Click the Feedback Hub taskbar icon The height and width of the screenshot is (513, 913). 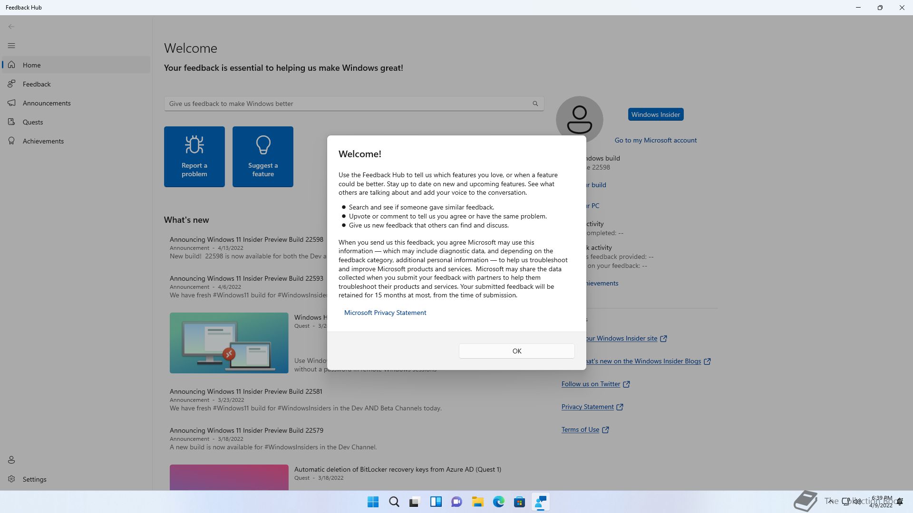[540, 502]
